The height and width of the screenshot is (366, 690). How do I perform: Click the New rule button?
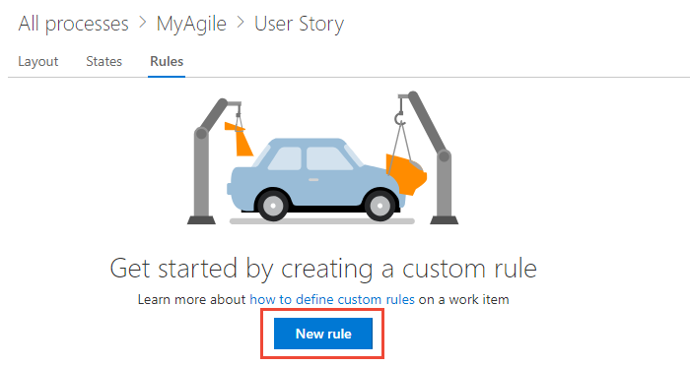pyautogui.click(x=323, y=334)
